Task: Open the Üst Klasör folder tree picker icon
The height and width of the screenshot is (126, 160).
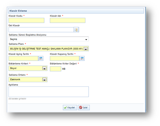Action: coord(76,30)
